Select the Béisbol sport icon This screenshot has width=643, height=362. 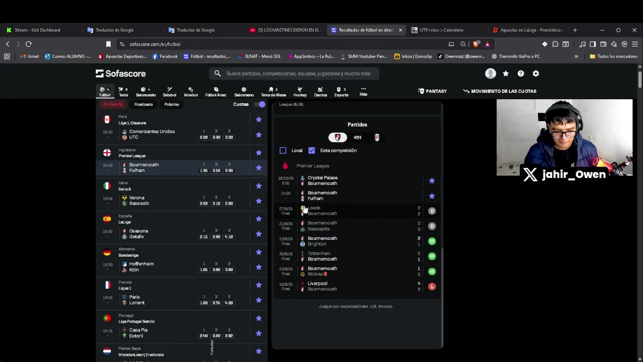(169, 92)
